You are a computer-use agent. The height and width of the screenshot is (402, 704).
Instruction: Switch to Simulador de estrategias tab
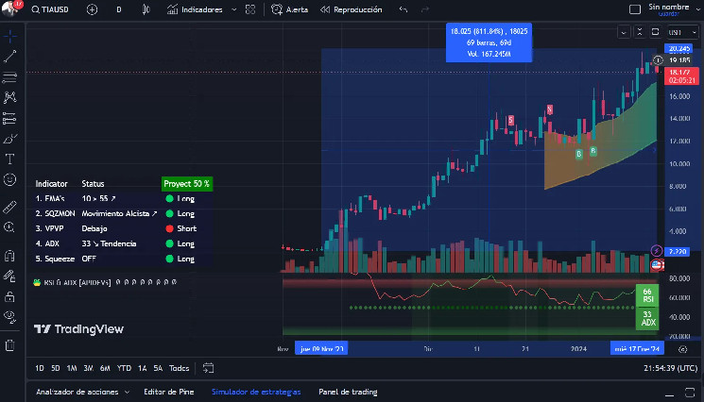tap(256, 392)
